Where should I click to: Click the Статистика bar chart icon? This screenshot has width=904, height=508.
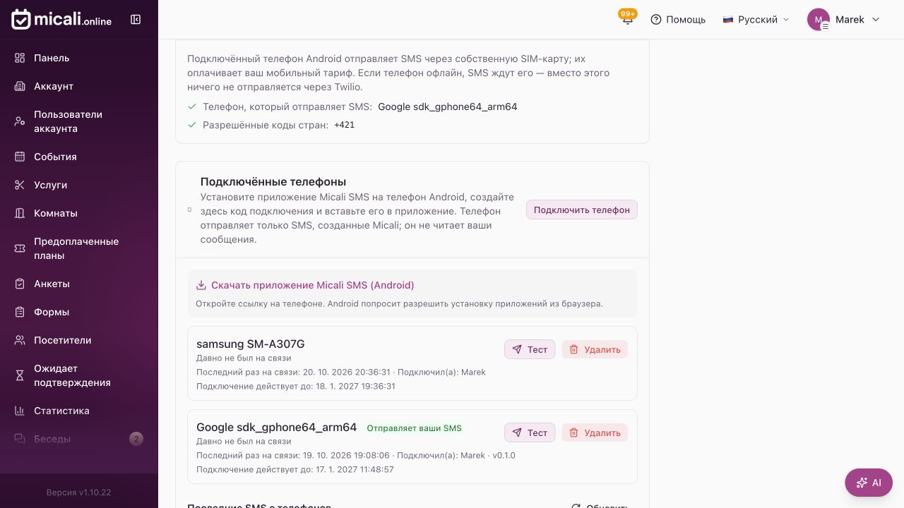[x=20, y=411]
